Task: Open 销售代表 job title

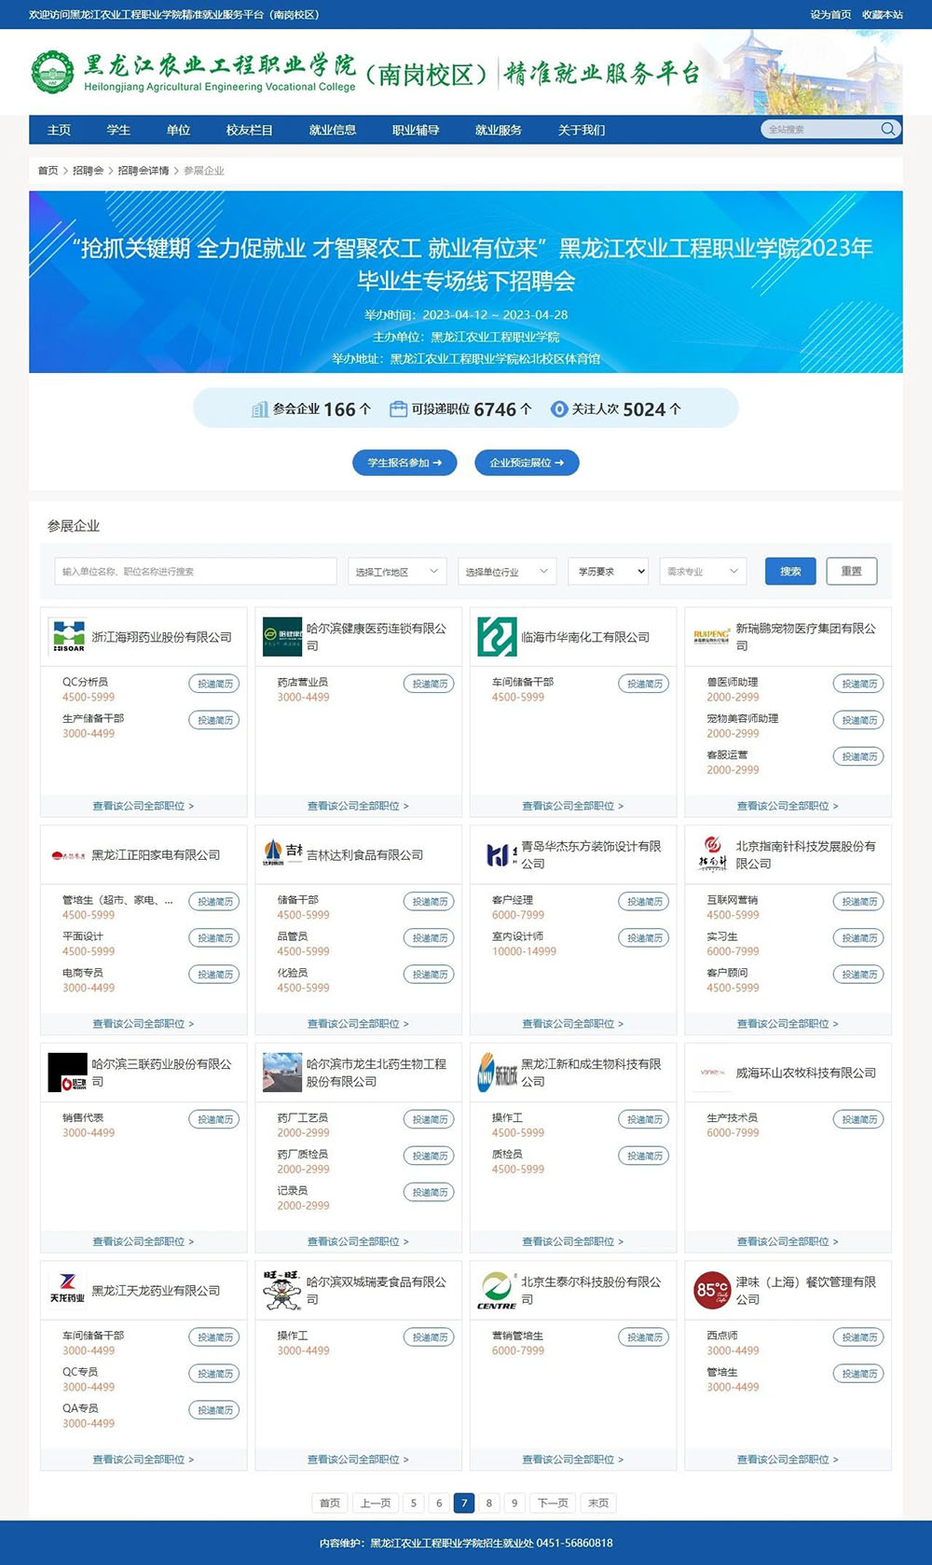Action: tap(83, 1117)
